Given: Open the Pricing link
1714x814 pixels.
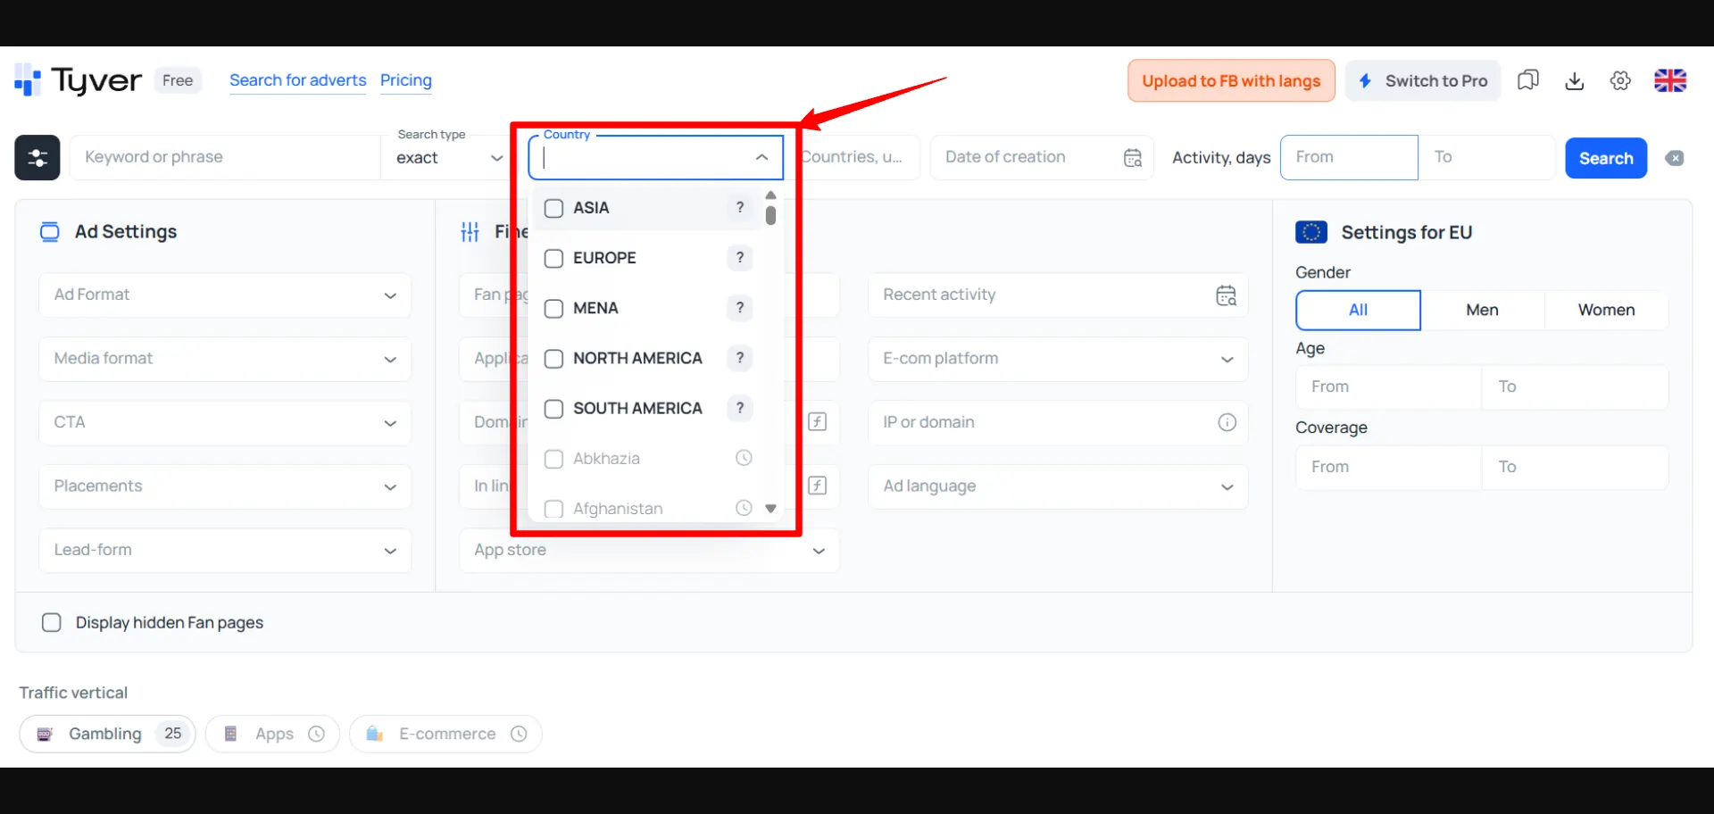Looking at the screenshot, I should coord(405,80).
